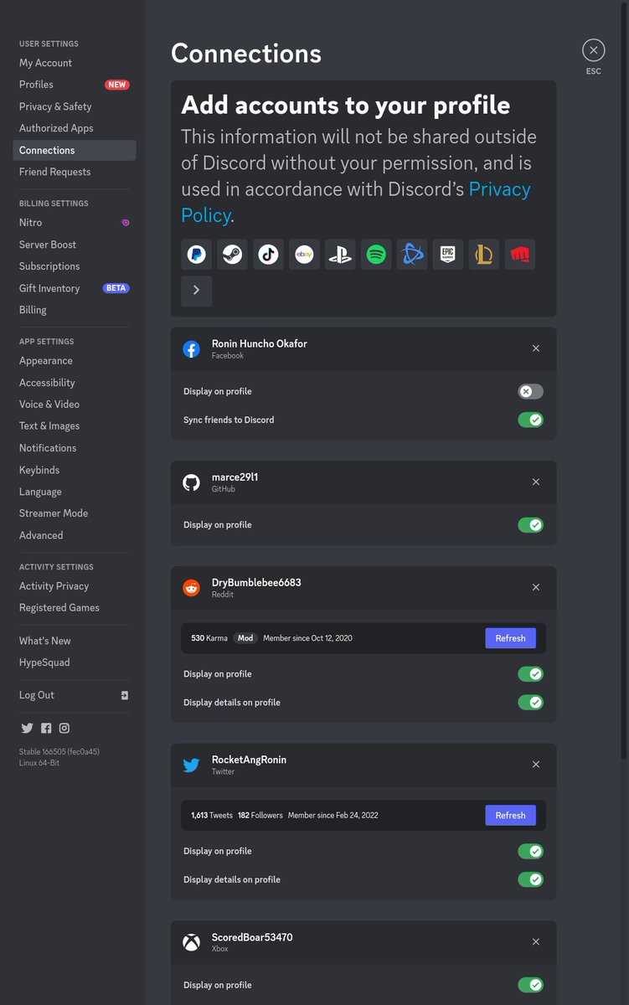This screenshot has width=629, height=1005.
Task: Open Nitro billing settings
Action: 75,223
